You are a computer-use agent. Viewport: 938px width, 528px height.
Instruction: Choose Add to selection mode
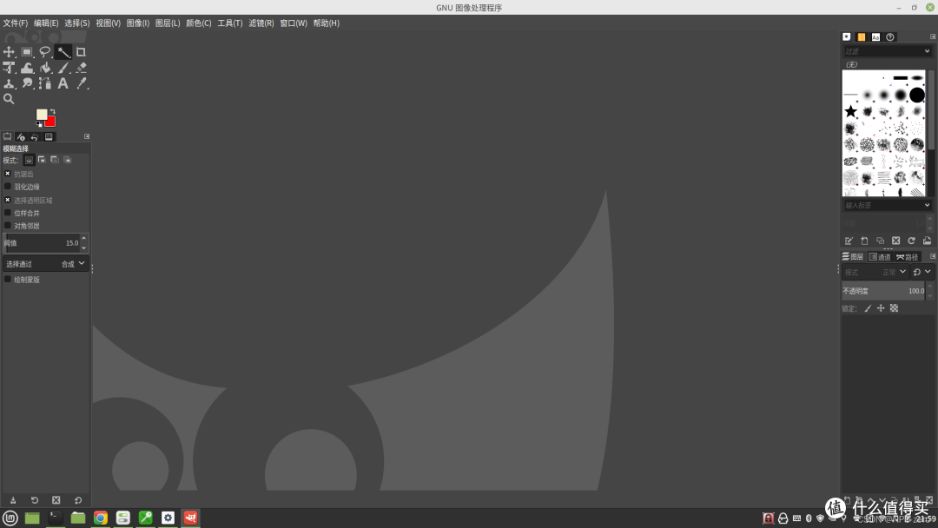pos(42,161)
